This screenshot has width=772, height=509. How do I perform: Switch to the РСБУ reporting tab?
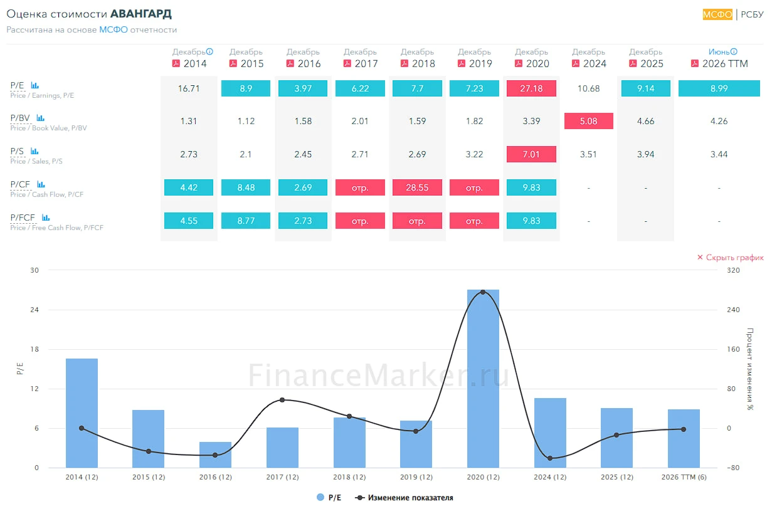click(752, 14)
